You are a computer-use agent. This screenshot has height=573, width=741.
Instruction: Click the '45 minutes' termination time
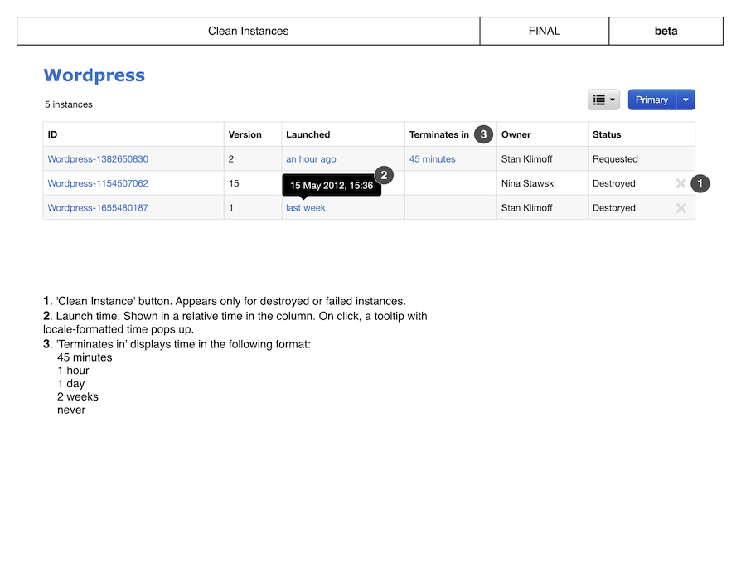tap(433, 159)
